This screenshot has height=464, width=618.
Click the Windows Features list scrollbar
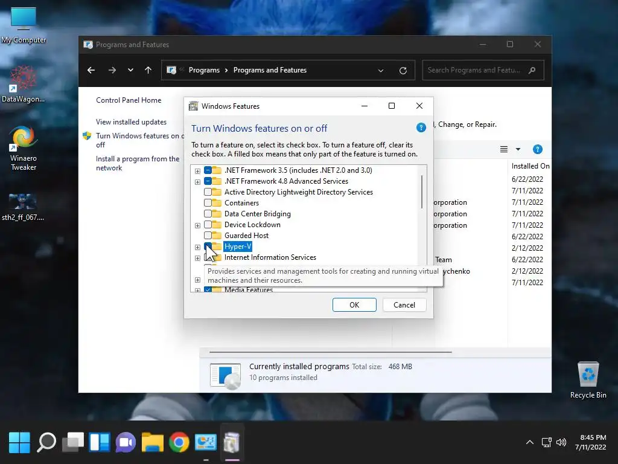[x=422, y=192]
